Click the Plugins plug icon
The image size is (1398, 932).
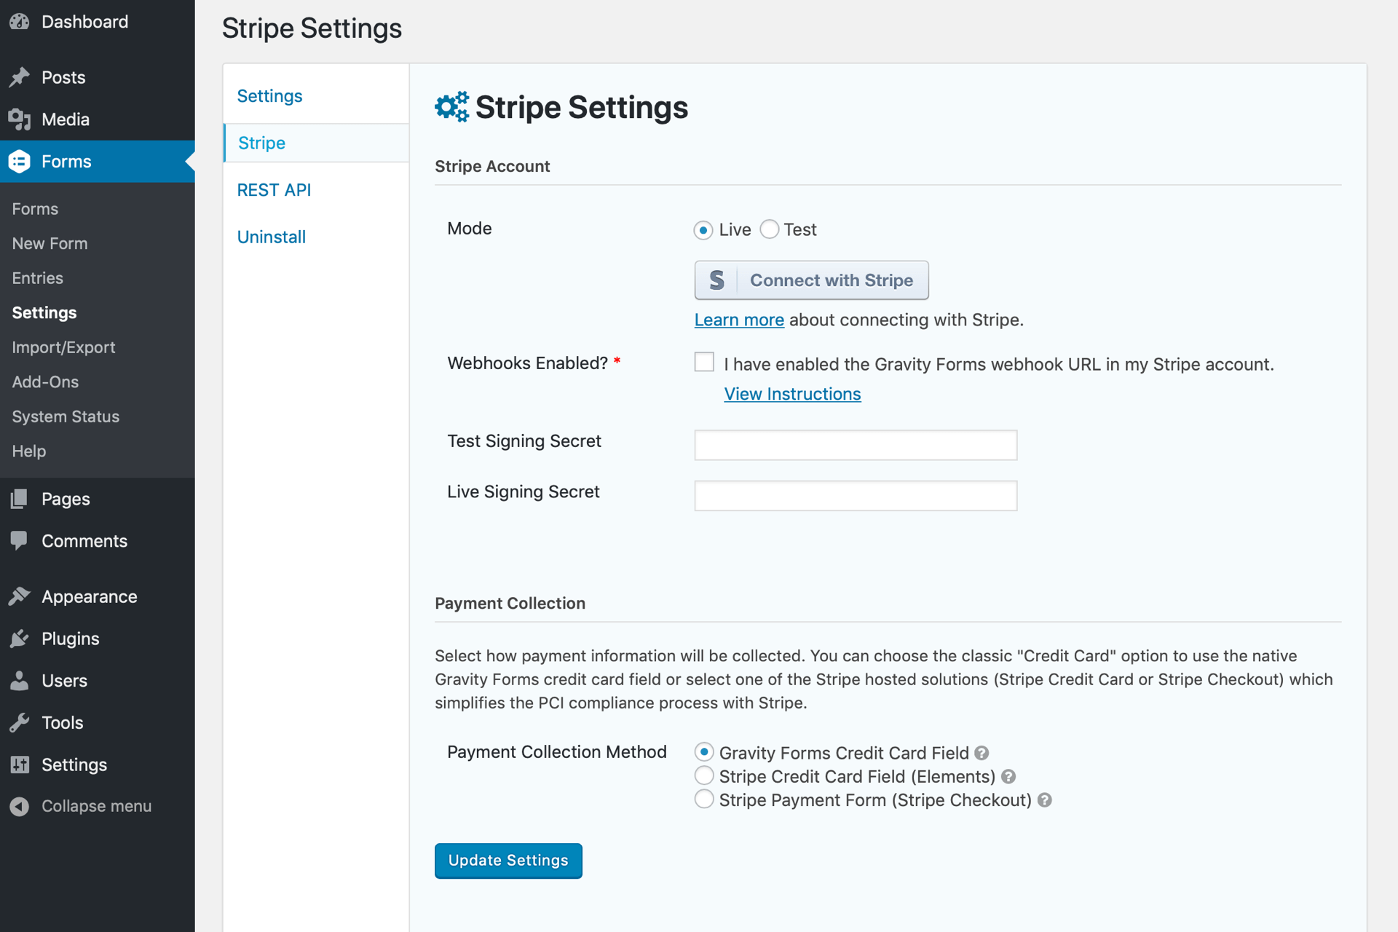[20, 639]
